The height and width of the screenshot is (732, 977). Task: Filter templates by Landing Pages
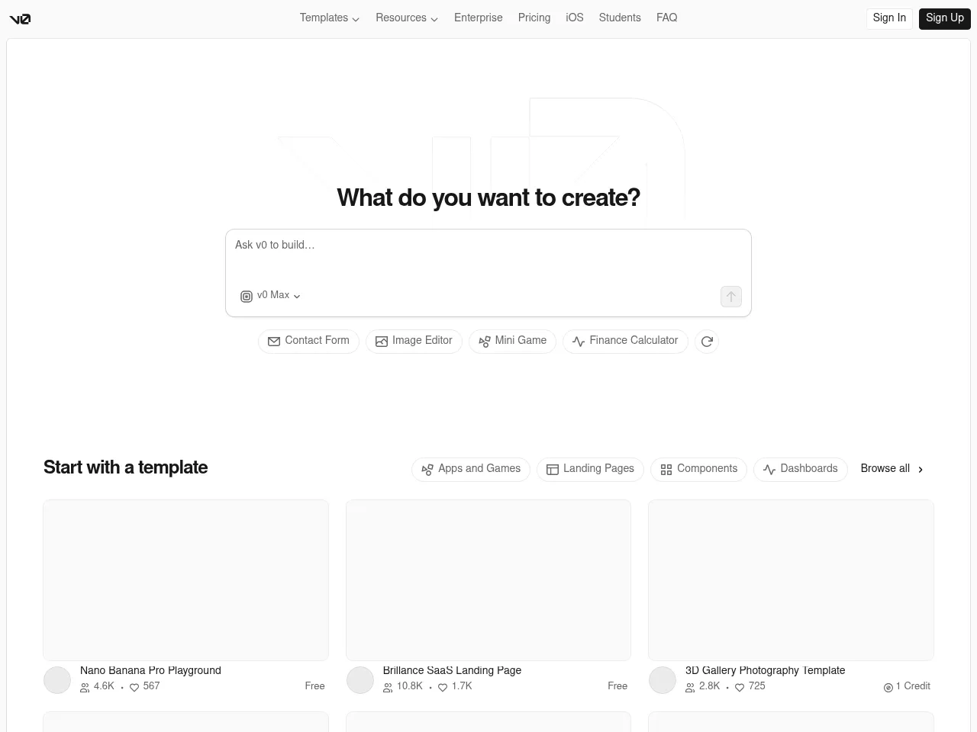pos(590,469)
